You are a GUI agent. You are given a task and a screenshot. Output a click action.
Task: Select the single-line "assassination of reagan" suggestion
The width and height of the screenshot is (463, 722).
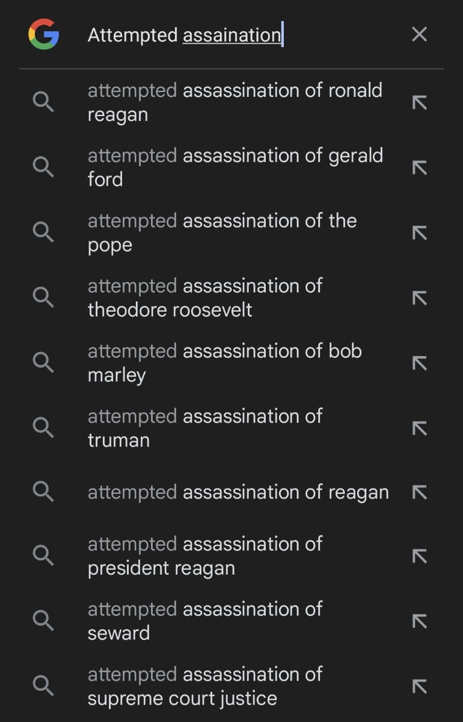[x=238, y=492]
